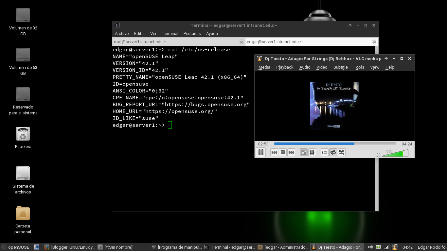The height and width of the screenshot is (251, 447).
Task: Open the terminal Pestañas menu
Action: (192, 34)
